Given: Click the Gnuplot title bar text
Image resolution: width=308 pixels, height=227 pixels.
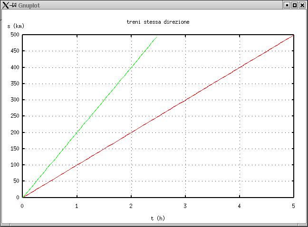Looking at the screenshot, I should coord(28,5).
